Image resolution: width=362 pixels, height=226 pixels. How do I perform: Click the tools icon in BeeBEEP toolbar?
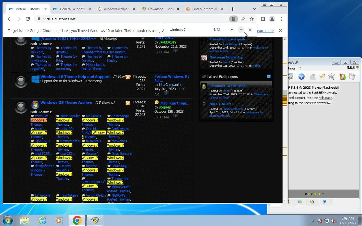[331, 77]
